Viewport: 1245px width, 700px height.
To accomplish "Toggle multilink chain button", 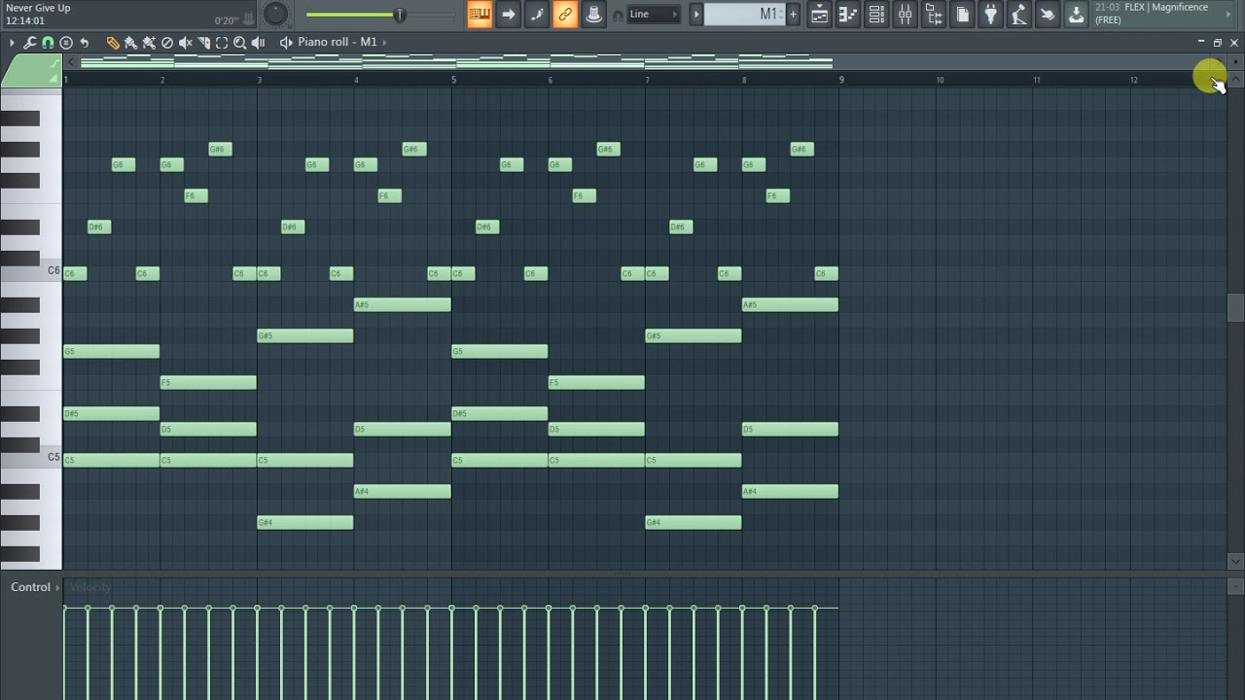I will click(x=565, y=14).
